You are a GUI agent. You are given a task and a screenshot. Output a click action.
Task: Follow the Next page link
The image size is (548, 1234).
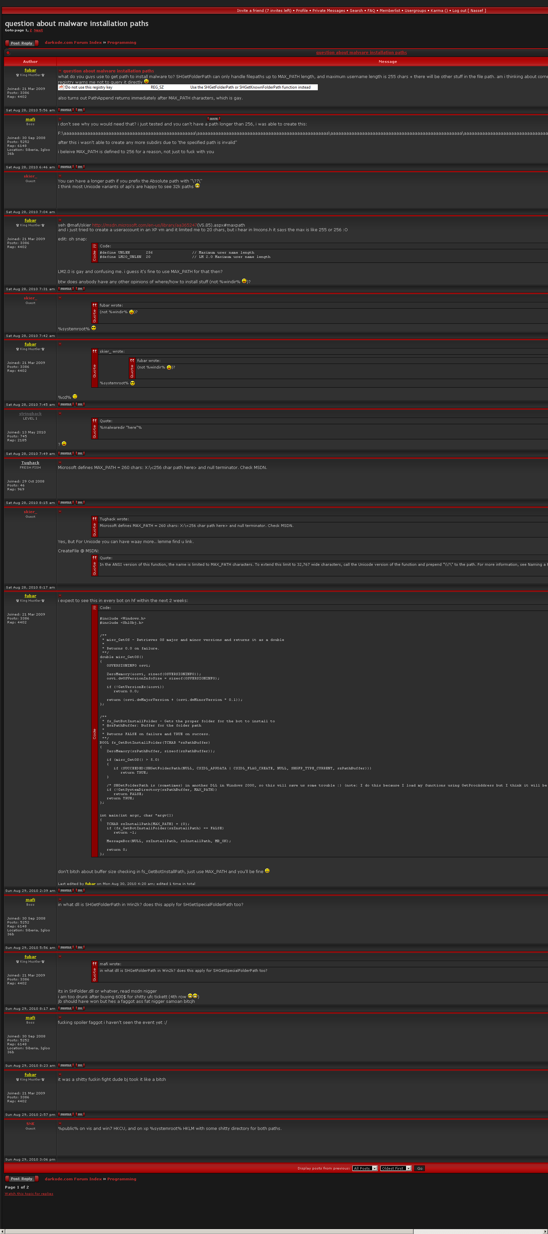38,30
